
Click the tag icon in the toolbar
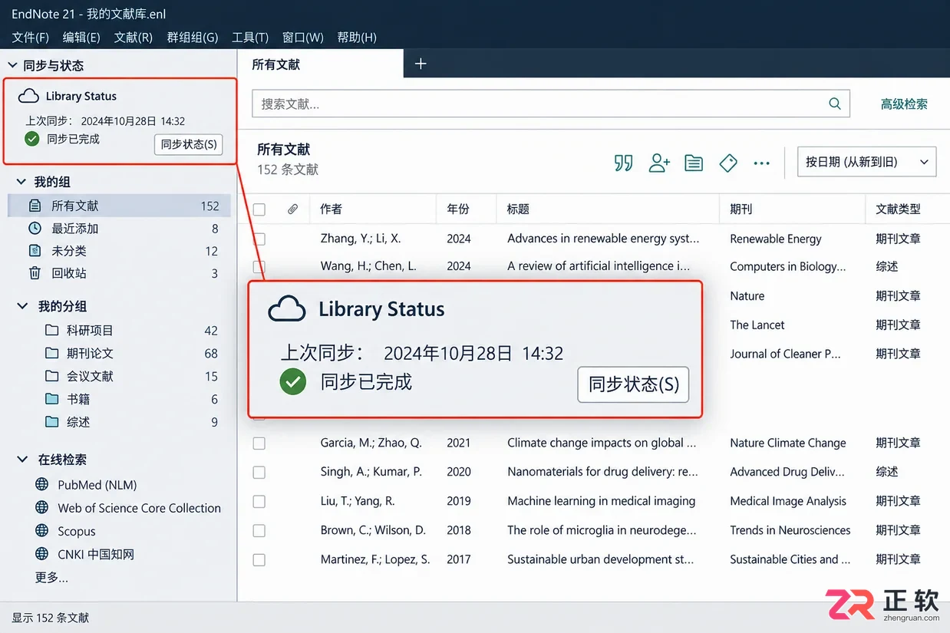pos(728,163)
